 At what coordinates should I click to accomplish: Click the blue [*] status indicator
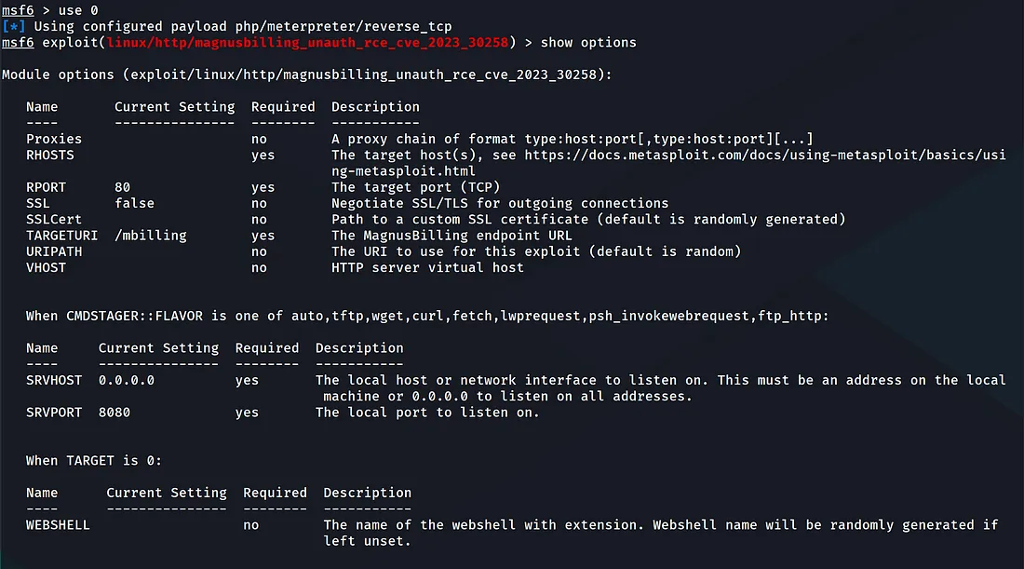[14, 27]
